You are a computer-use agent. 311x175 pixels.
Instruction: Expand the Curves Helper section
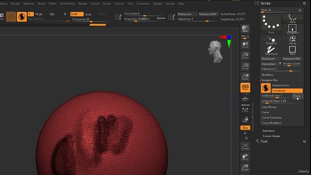[x=272, y=136]
